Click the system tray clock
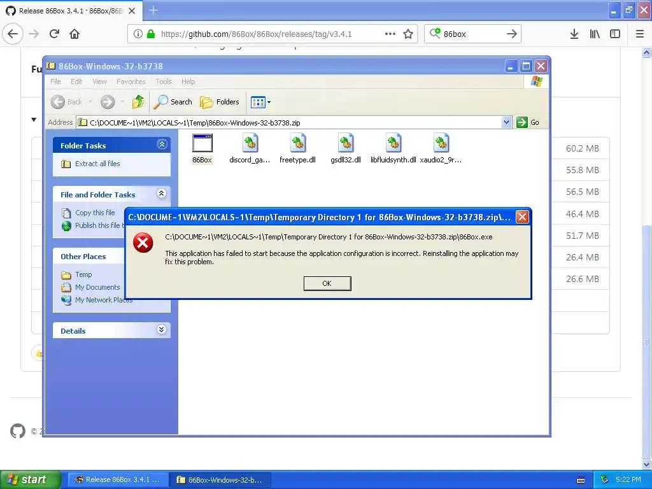The image size is (652, 489). 628,479
